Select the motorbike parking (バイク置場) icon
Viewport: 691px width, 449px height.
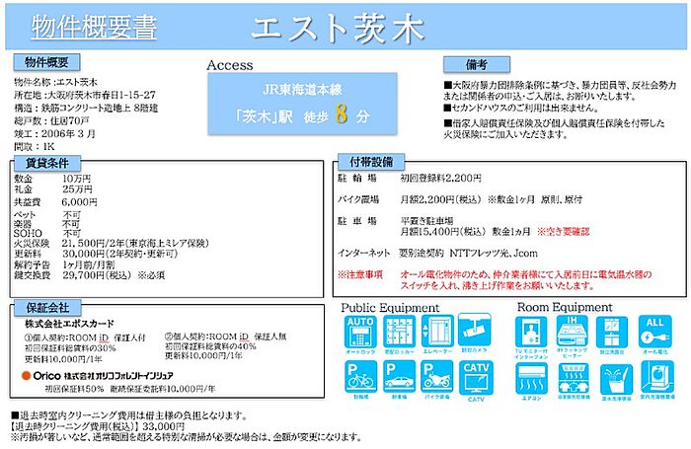[435, 376]
